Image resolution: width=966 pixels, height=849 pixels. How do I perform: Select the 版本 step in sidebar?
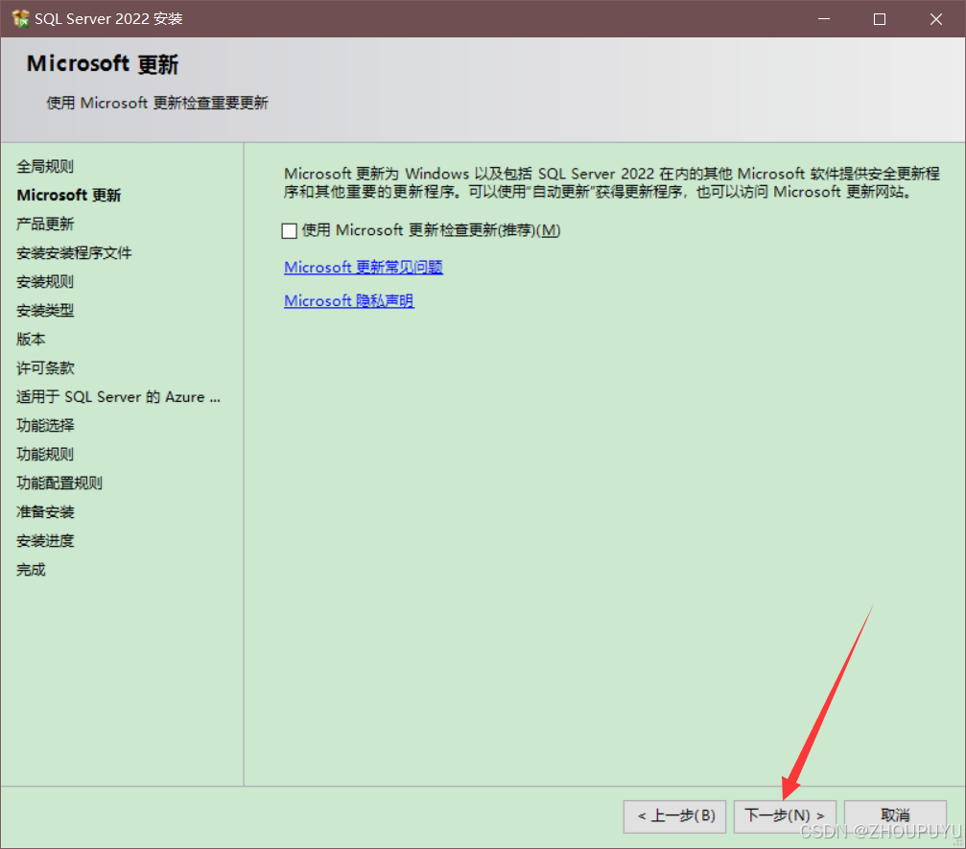(31, 340)
